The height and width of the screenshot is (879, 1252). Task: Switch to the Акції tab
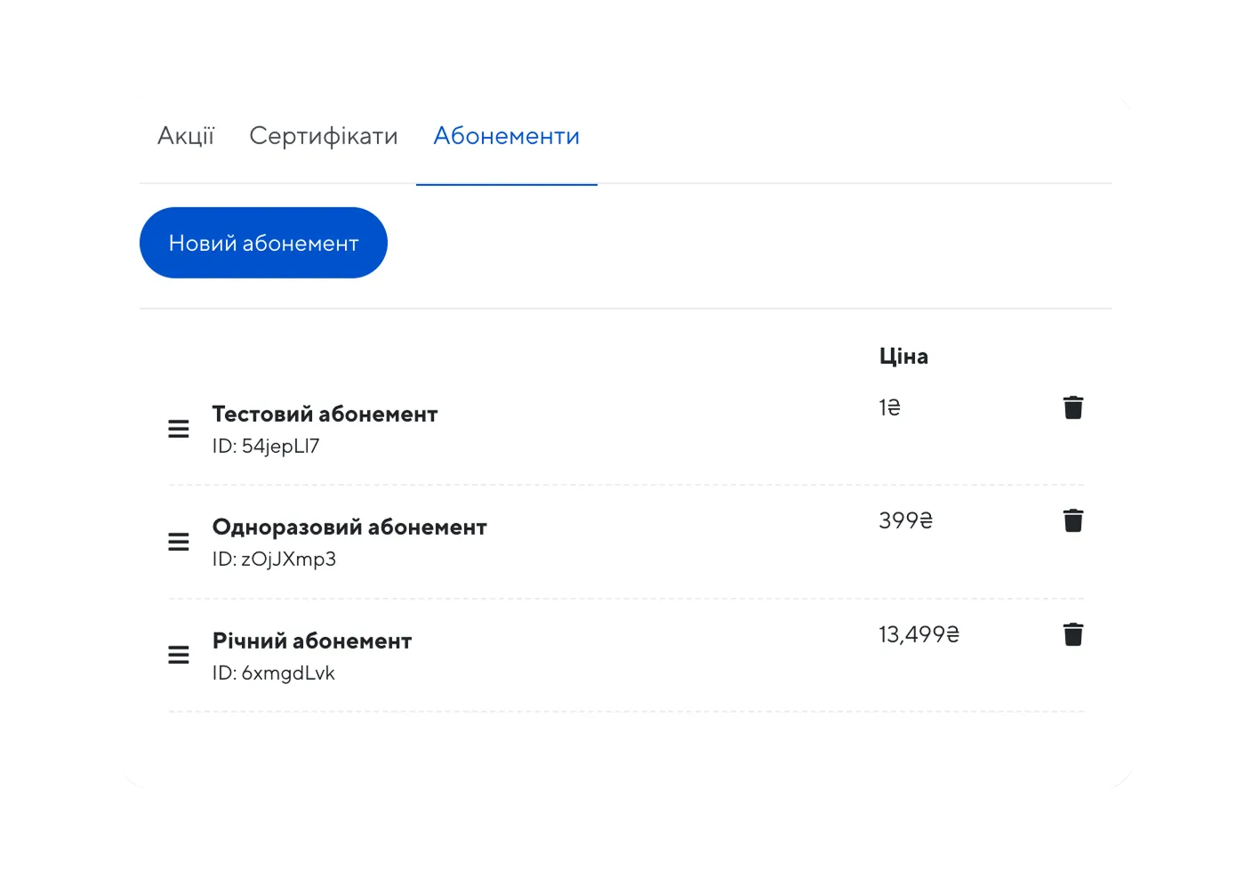pos(186,136)
